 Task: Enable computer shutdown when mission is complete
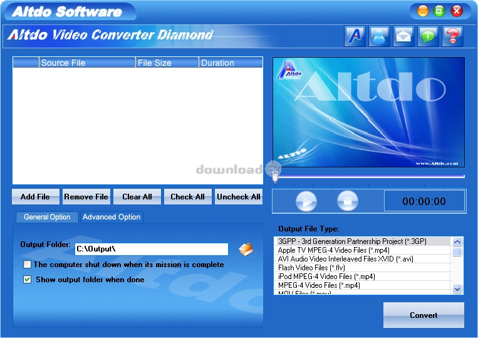coord(27,265)
